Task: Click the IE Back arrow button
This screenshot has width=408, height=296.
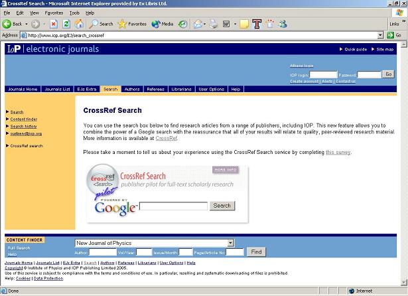Action: (7, 24)
